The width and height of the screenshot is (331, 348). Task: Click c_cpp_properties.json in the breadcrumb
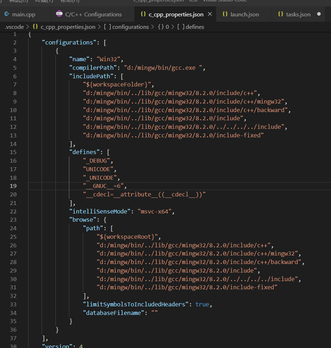pyautogui.click(x=68, y=27)
